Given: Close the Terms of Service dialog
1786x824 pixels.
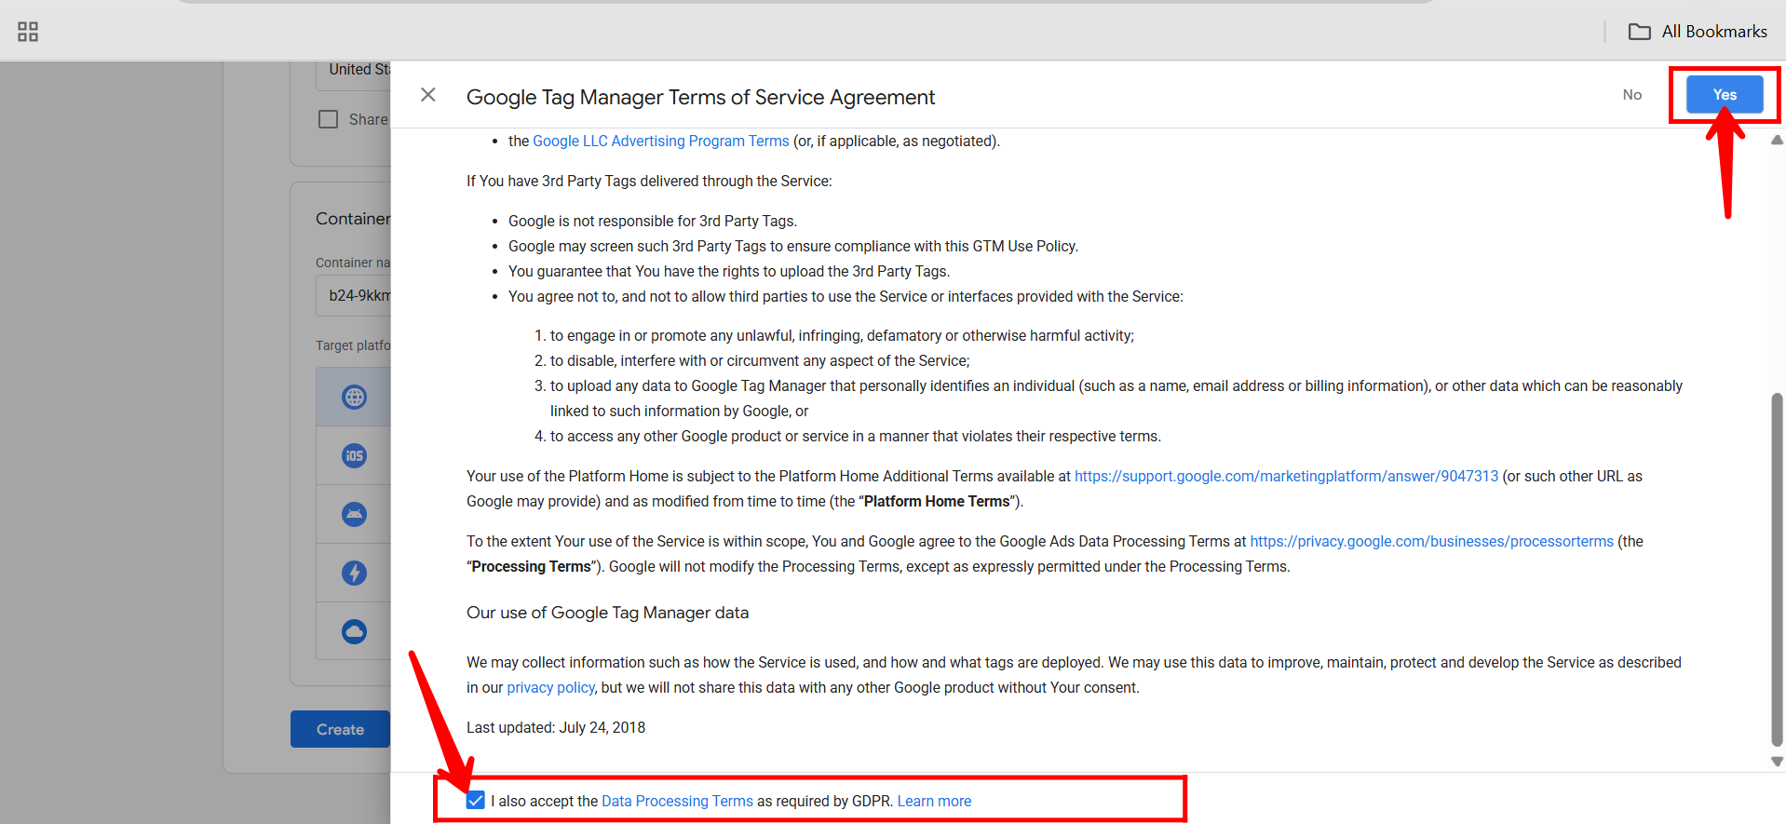Looking at the screenshot, I should click(x=428, y=95).
